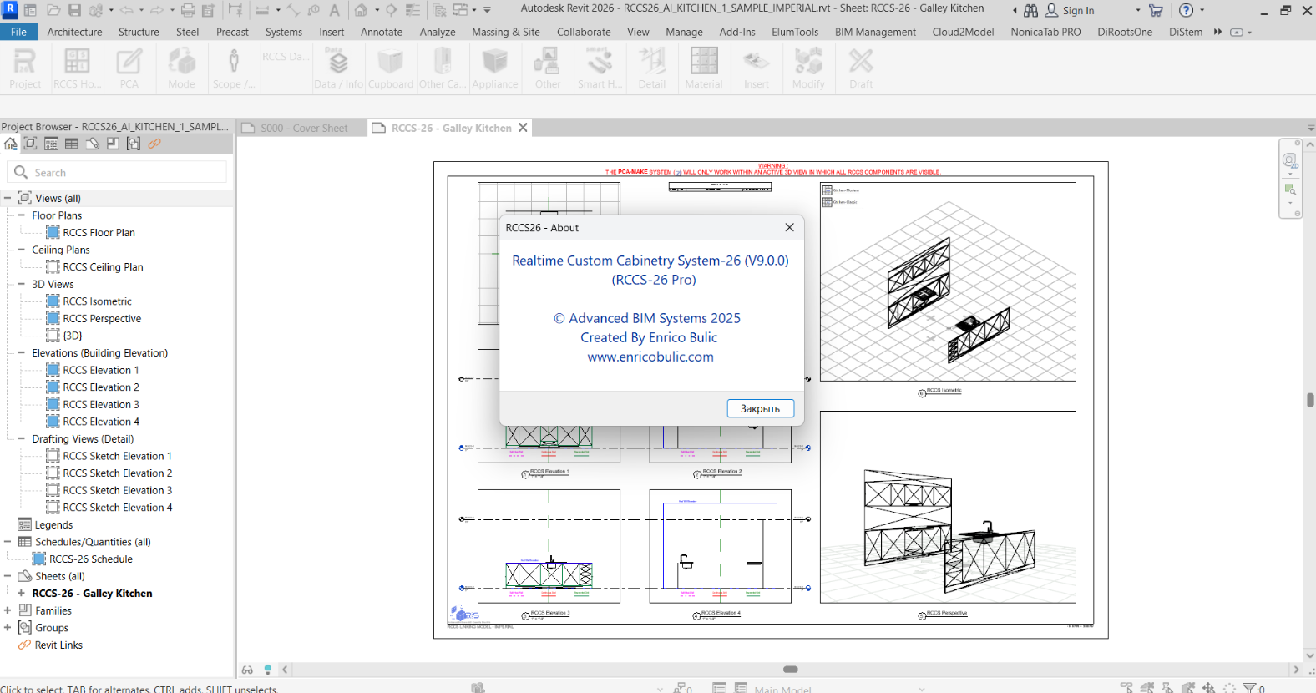Click the Project Browser Search field

click(x=125, y=173)
